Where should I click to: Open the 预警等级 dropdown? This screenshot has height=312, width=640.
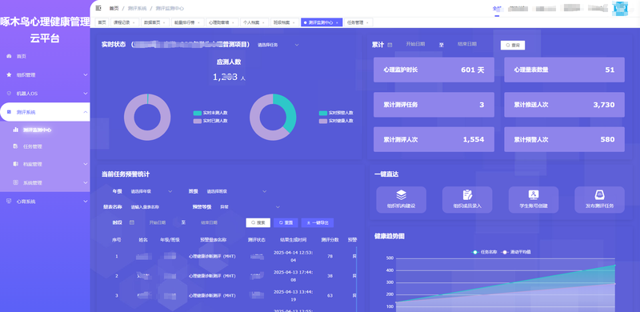(x=250, y=207)
